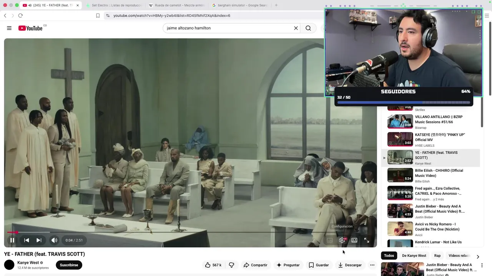Viewport: 492px width, 276px height.
Task: Open the browser main menu icon
Action: pyautogui.click(x=487, y=16)
